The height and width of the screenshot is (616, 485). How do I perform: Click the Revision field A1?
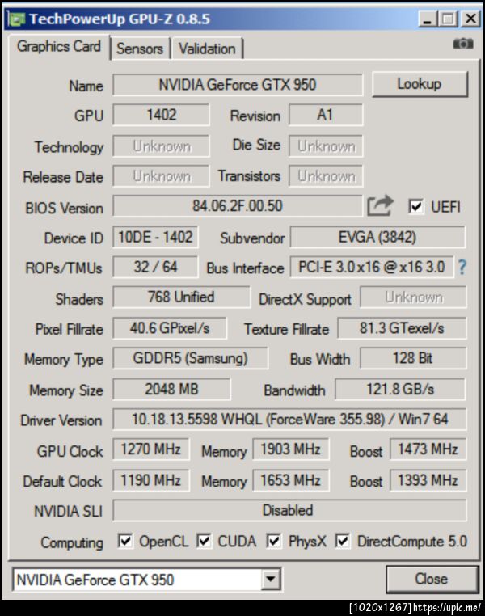(326, 115)
